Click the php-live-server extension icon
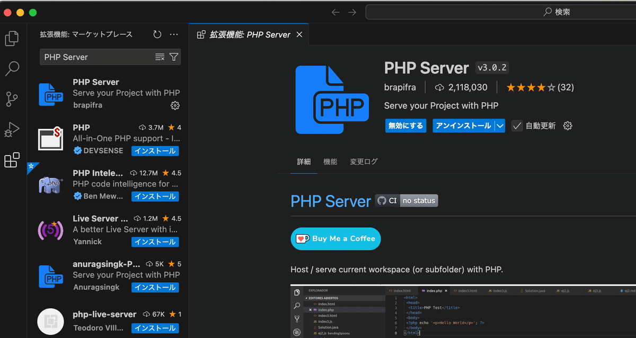Image resolution: width=636 pixels, height=338 pixels. pyautogui.click(x=51, y=322)
